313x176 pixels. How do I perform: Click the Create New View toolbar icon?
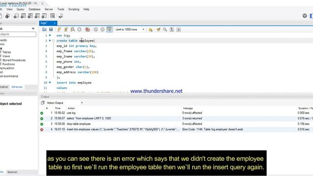30,16
